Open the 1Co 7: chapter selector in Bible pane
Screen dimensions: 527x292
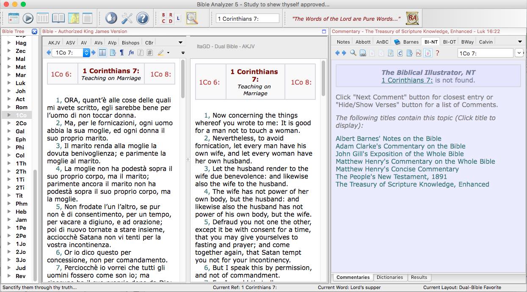coord(71,53)
